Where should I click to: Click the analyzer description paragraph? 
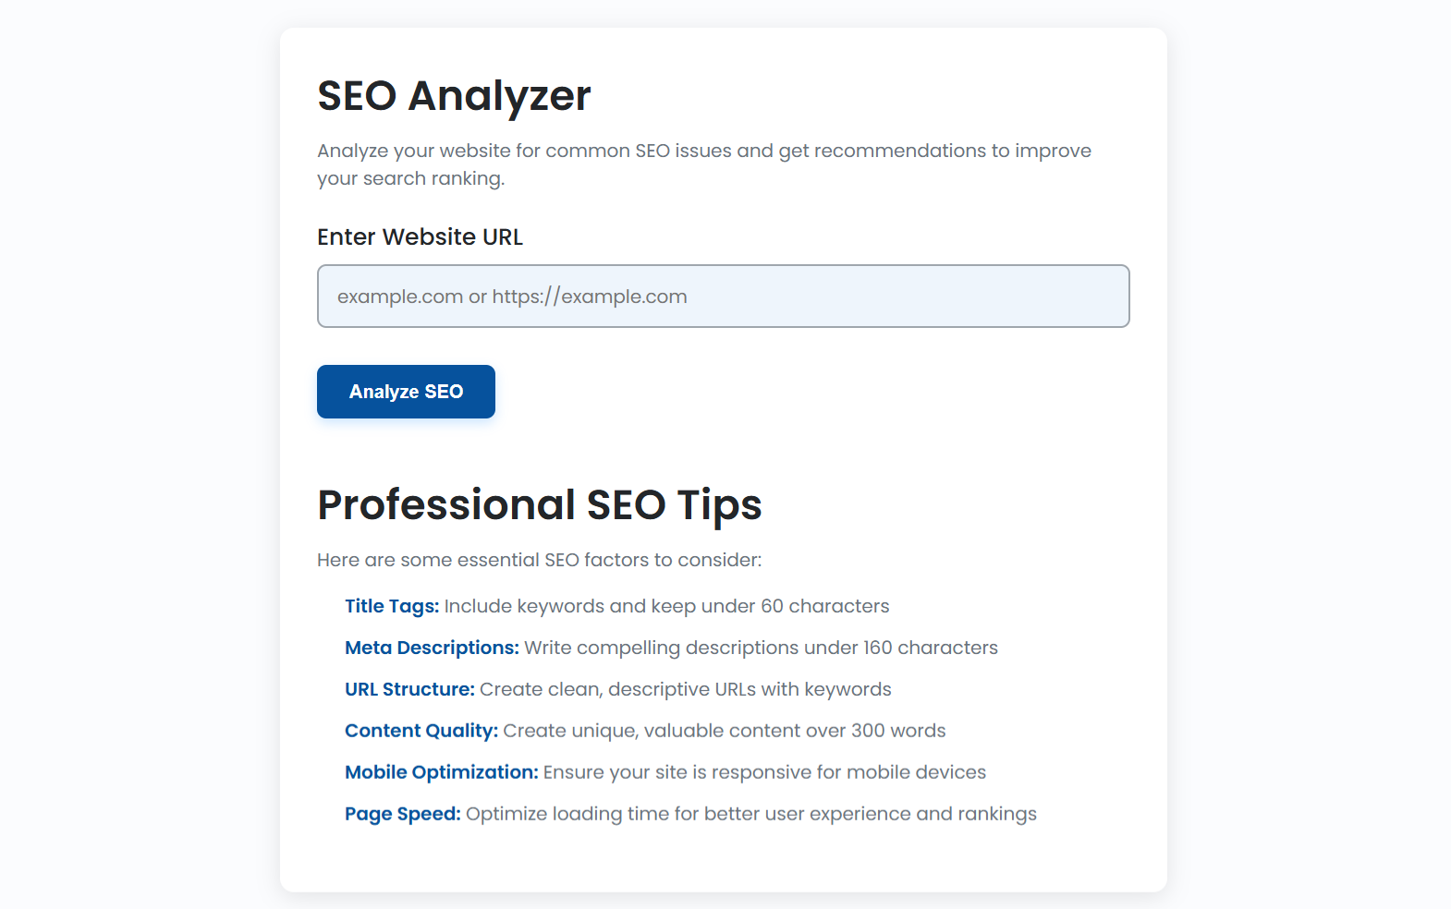point(704,164)
